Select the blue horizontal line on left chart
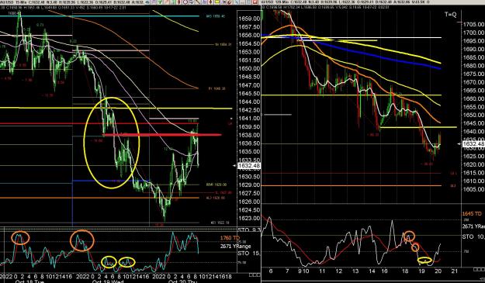The width and height of the screenshot is (485, 283). pos(110,181)
